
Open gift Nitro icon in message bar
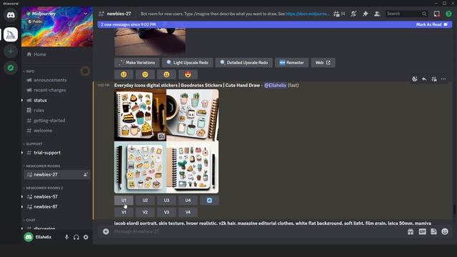[411, 231]
